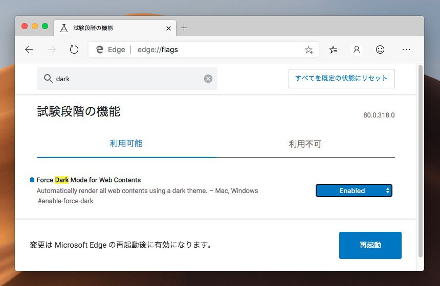Viewport: 440px width, 286px height.
Task: Open the Enabled dropdown for Force Dark Mode
Action: coord(354,190)
